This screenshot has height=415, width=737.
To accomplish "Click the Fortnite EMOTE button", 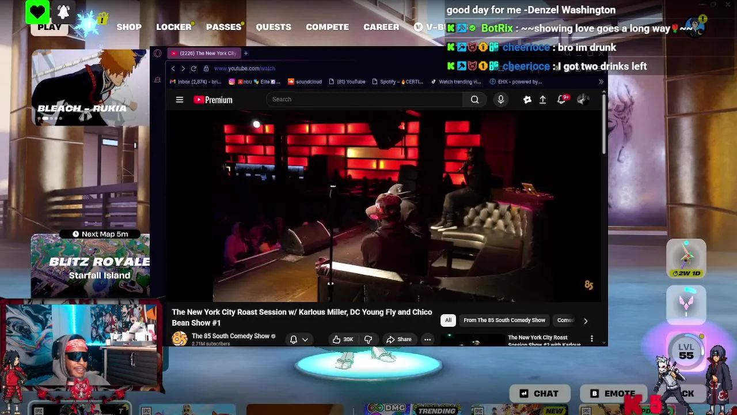I will coord(613,394).
